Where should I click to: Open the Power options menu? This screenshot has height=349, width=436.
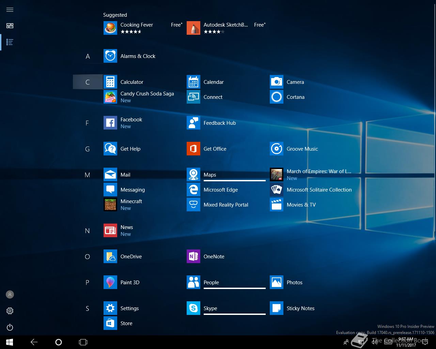[10, 327]
